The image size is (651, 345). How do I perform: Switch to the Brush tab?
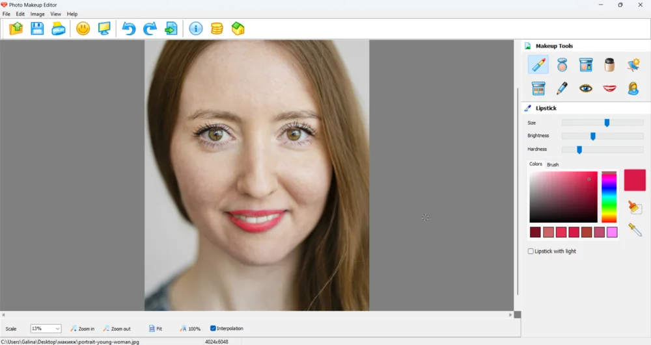(553, 165)
